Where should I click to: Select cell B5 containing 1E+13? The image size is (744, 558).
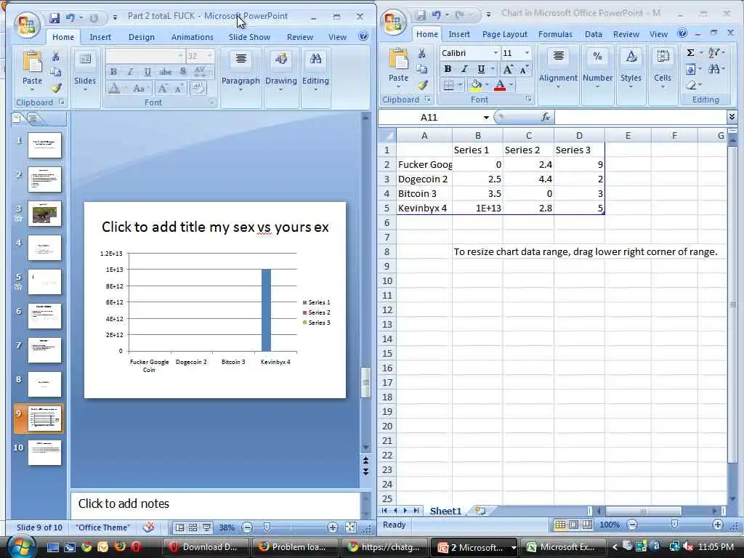(x=477, y=208)
